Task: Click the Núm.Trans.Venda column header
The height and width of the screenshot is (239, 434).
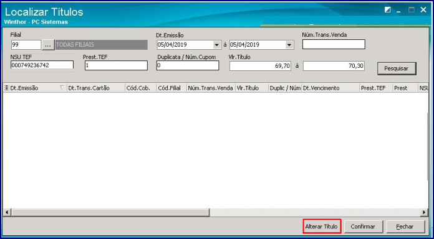Action: [211, 88]
